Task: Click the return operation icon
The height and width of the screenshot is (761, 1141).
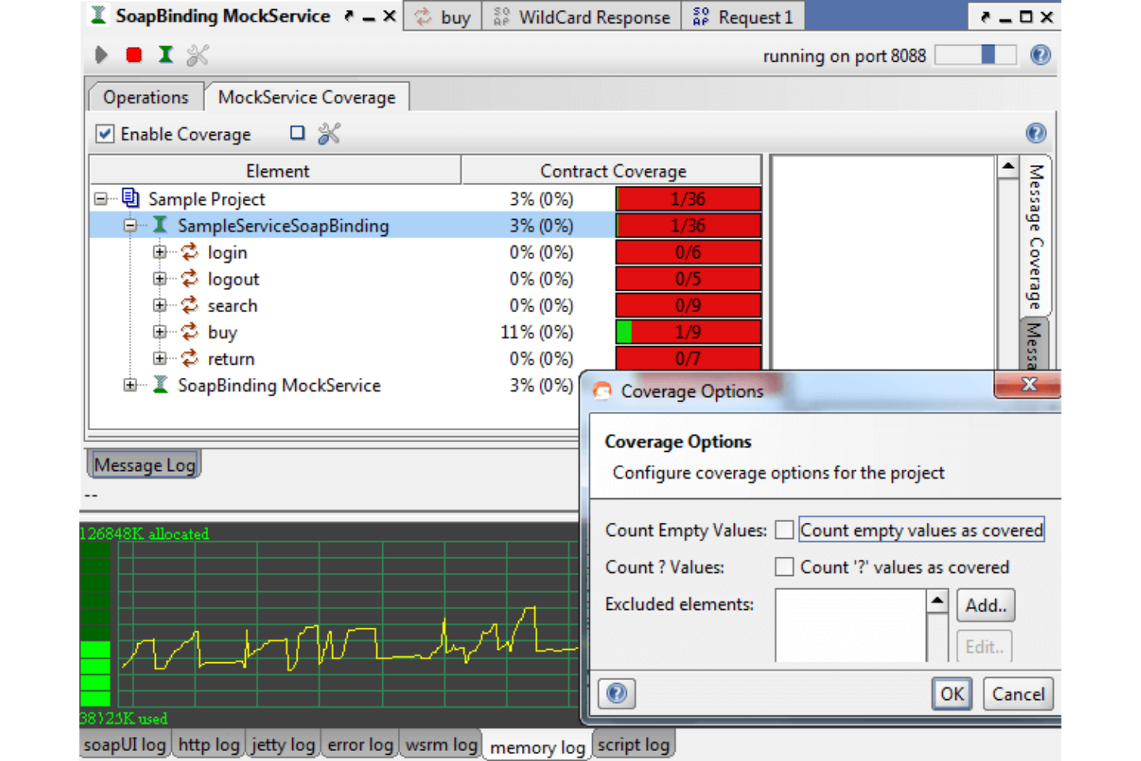Action: (x=190, y=359)
